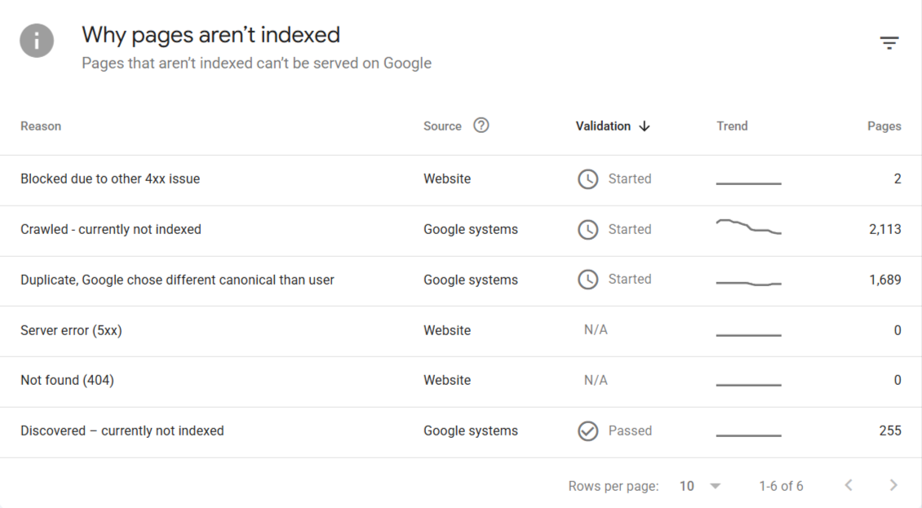
Task: Go to the next page arrow
Action: tap(893, 485)
